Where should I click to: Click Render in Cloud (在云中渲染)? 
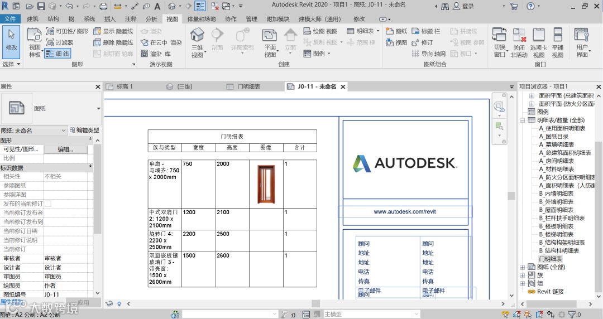pyautogui.click(x=161, y=42)
